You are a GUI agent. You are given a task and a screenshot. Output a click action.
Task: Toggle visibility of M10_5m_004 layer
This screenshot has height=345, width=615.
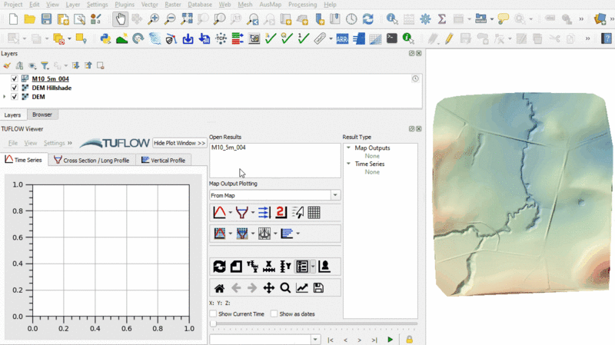click(15, 78)
